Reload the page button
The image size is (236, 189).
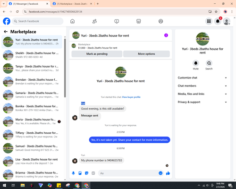17,12
